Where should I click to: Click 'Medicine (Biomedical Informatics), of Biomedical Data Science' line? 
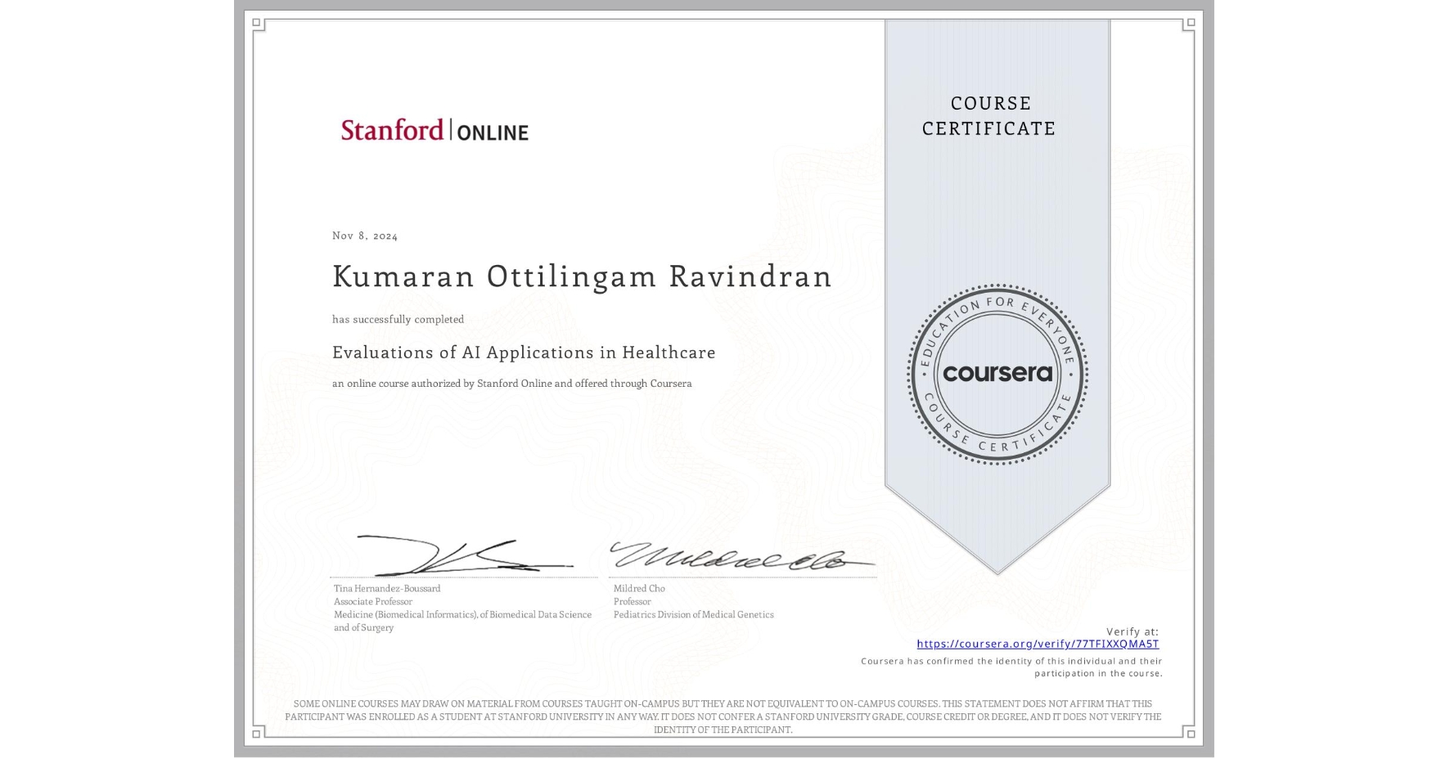(462, 614)
